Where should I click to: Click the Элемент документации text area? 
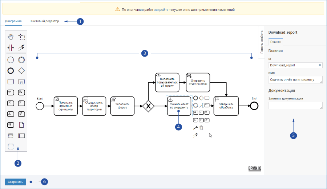(295, 106)
